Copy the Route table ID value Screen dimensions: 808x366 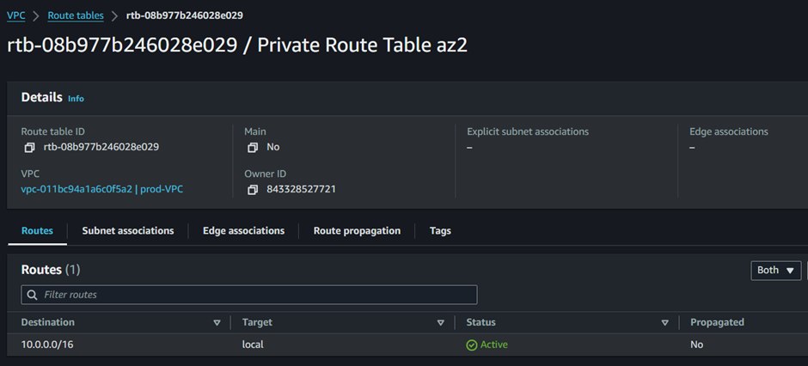[x=29, y=148]
